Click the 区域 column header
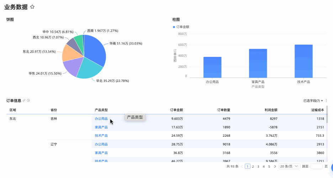 pos(13,110)
